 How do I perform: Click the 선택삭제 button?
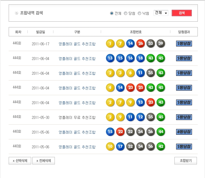click(x=20, y=161)
